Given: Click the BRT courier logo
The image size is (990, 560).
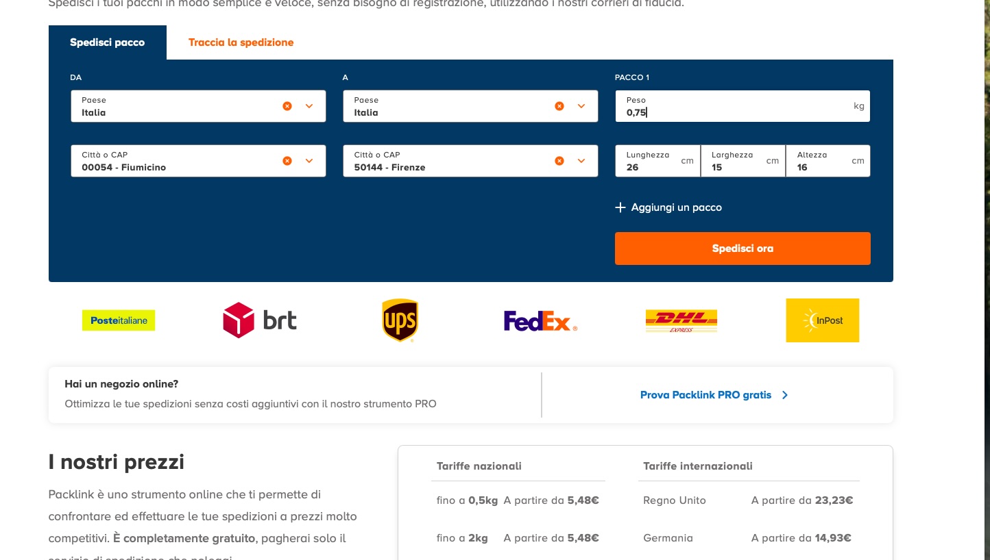Looking at the screenshot, I should 260,320.
